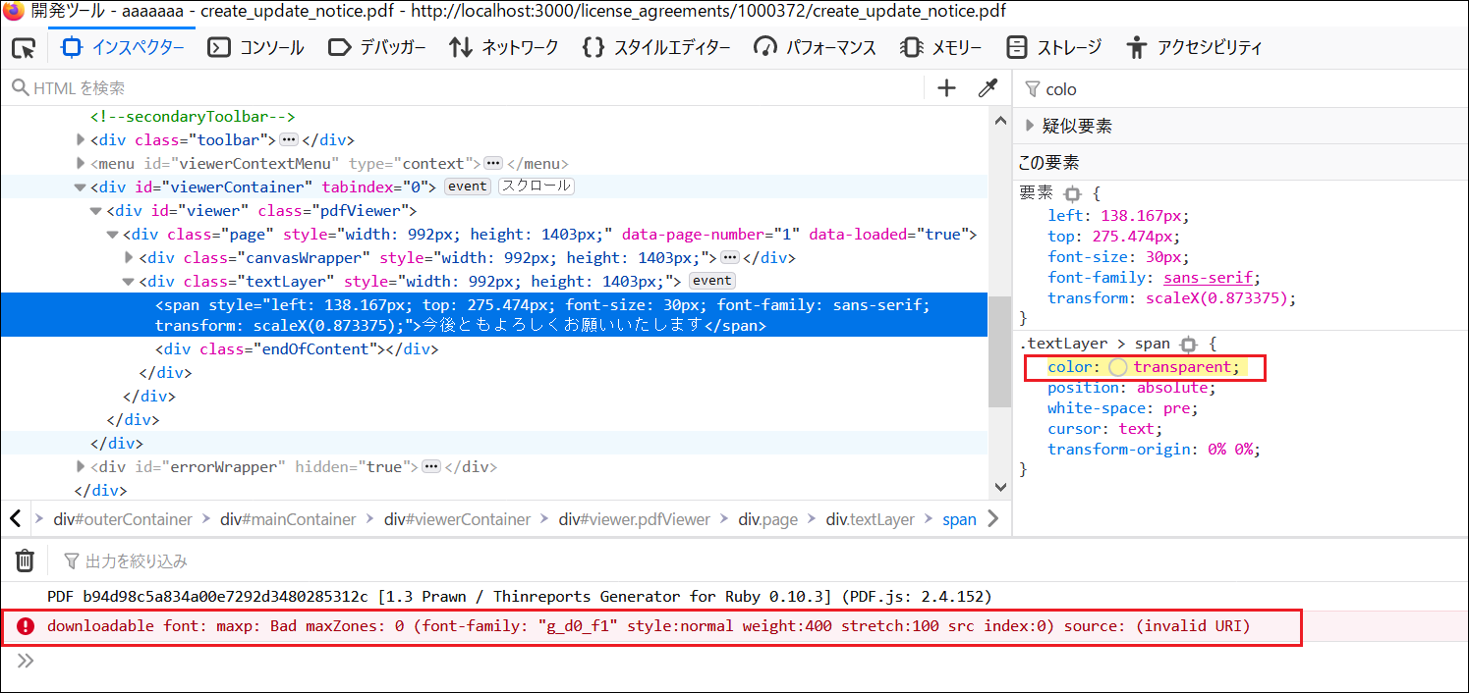Click the add new CSS rule icon
1469x693 pixels.
945,87
